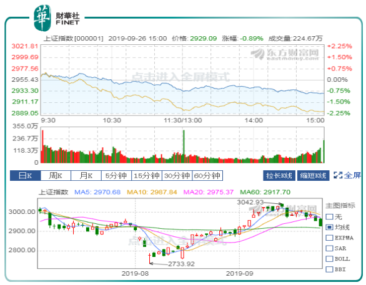Click the fullscreen expand icon
This screenshot has width=366, height=285.
338,175
